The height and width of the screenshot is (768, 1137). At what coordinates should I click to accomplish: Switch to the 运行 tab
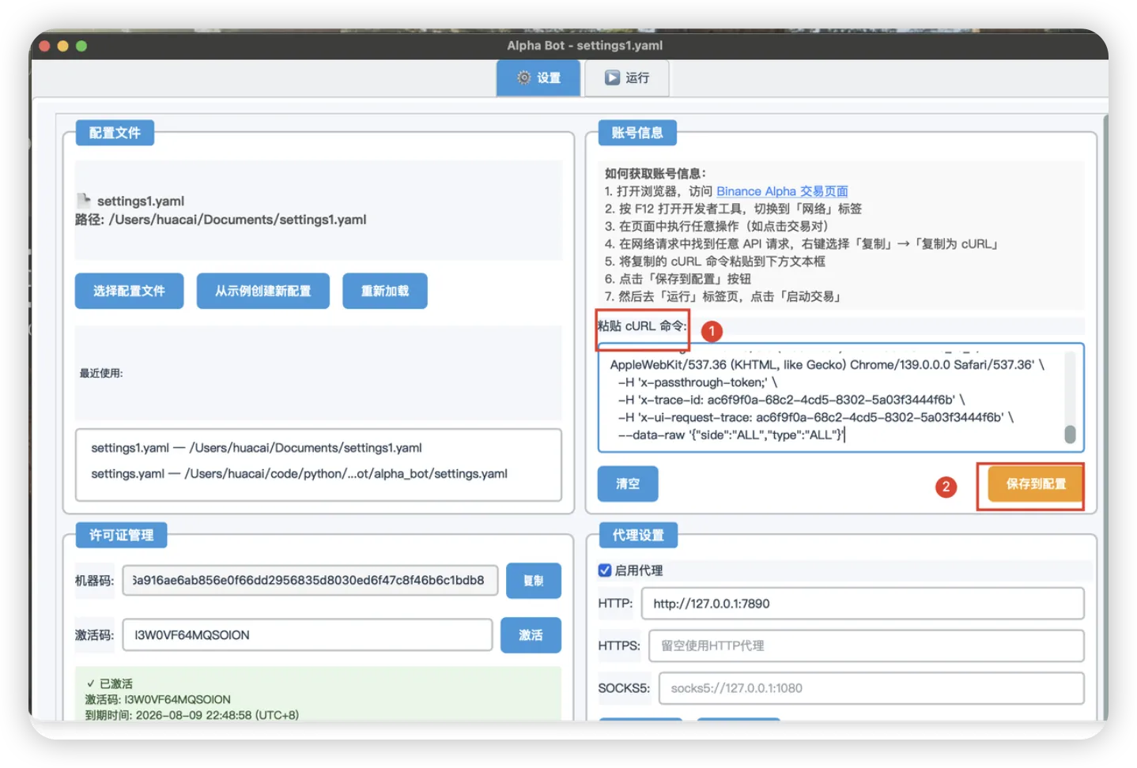[x=627, y=78]
